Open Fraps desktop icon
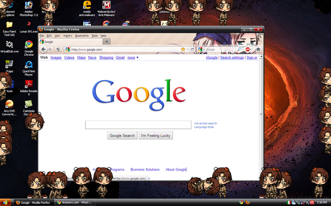The height and width of the screenshot is (206, 331). (9, 66)
